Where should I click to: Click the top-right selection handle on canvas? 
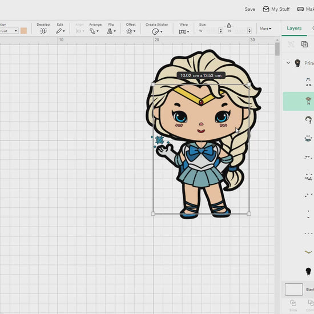click(249, 84)
